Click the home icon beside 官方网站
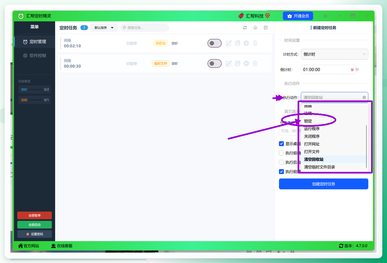387x263 pixels. tap(21, 246)
